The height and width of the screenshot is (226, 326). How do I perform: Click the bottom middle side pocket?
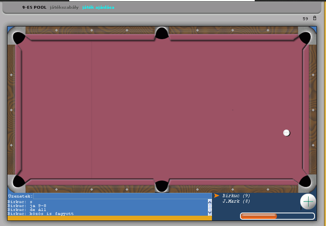162,186
